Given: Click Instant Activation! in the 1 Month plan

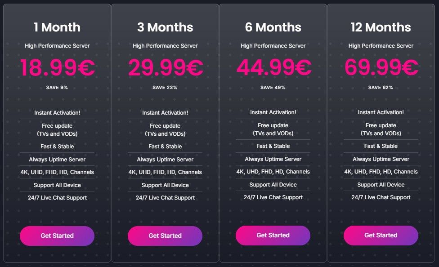Looking at the screenshot, I should coord(57,112).
